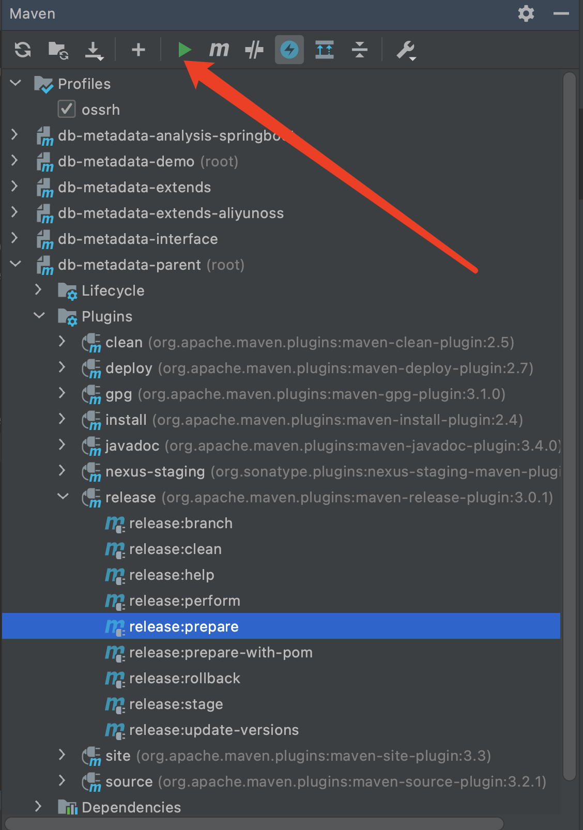Click the source plugin icon
Image resolution: width=583 pixels, height=830 pixels.
tap(91, 782)
